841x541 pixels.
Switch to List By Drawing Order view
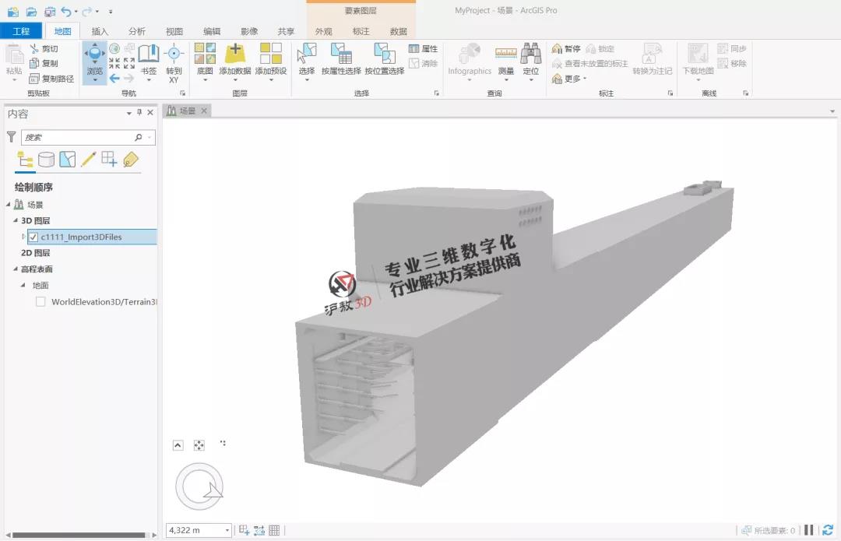pyautogui.click(x=25, y=160)
